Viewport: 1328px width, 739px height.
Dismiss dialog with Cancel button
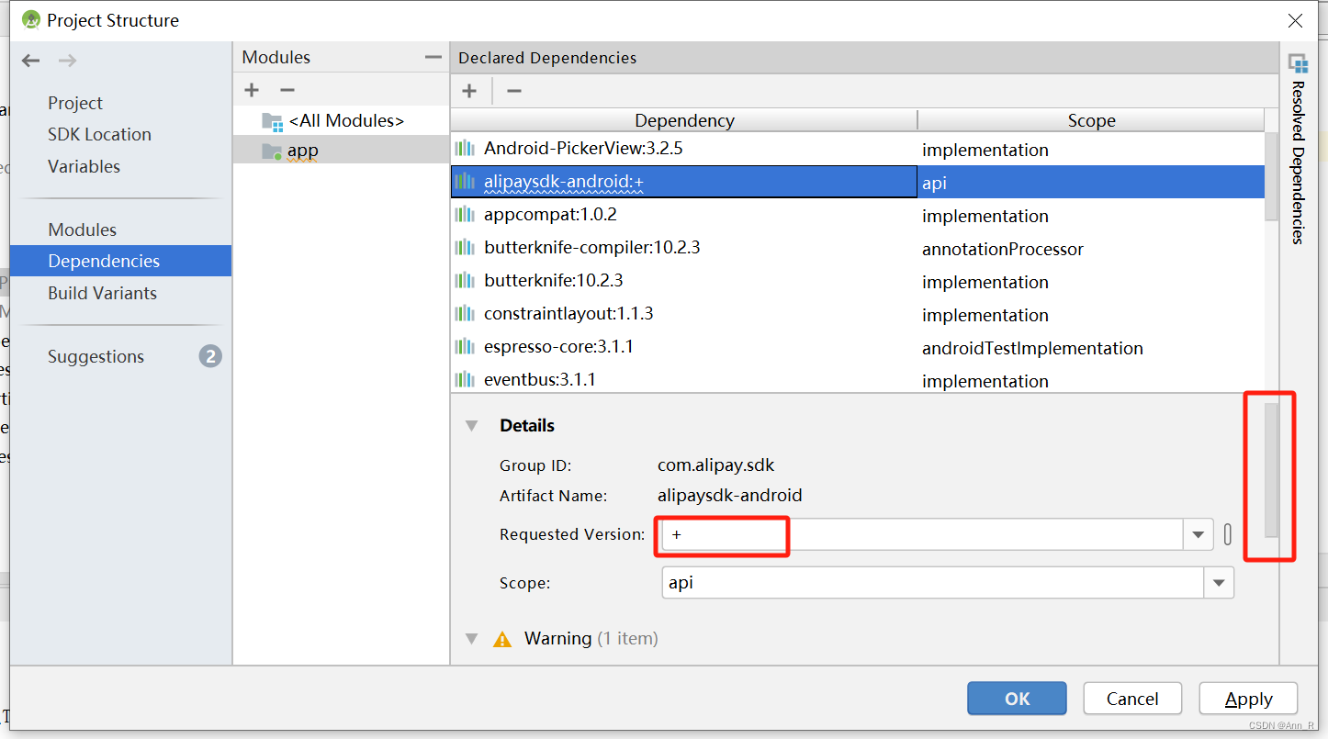coord(1132,699)
